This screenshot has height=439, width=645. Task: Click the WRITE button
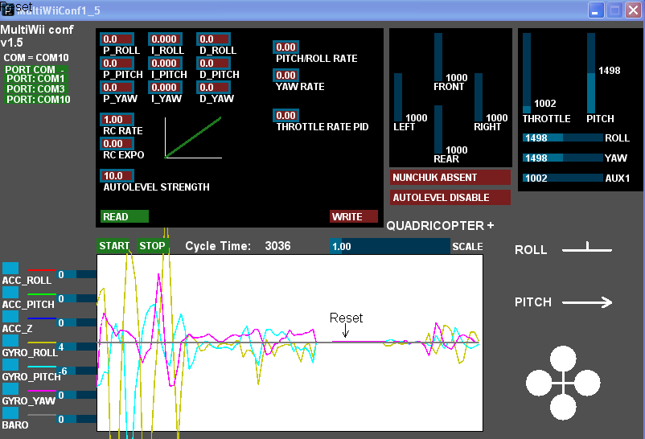[x=353, y=216]
